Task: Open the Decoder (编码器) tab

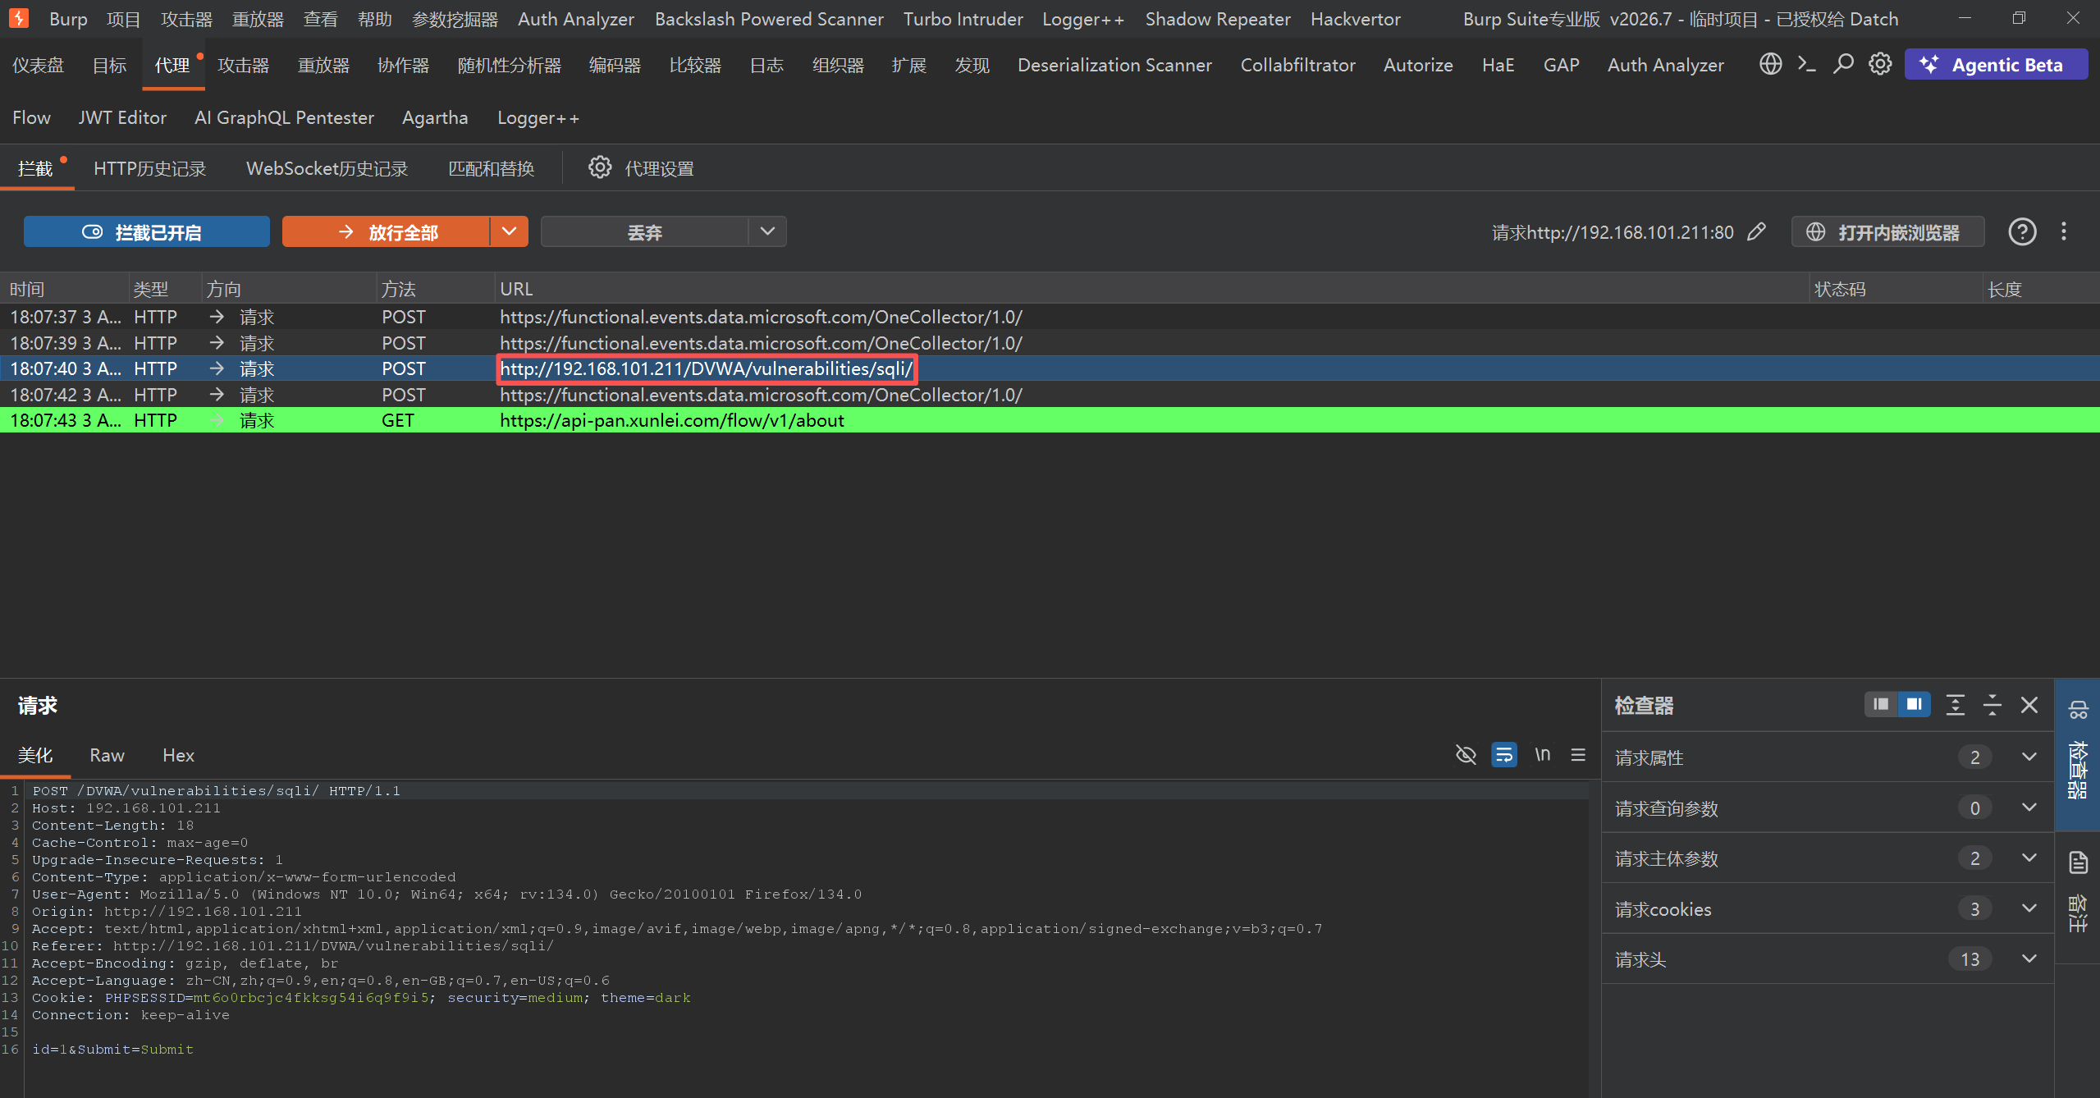Action: pos(615,65)
